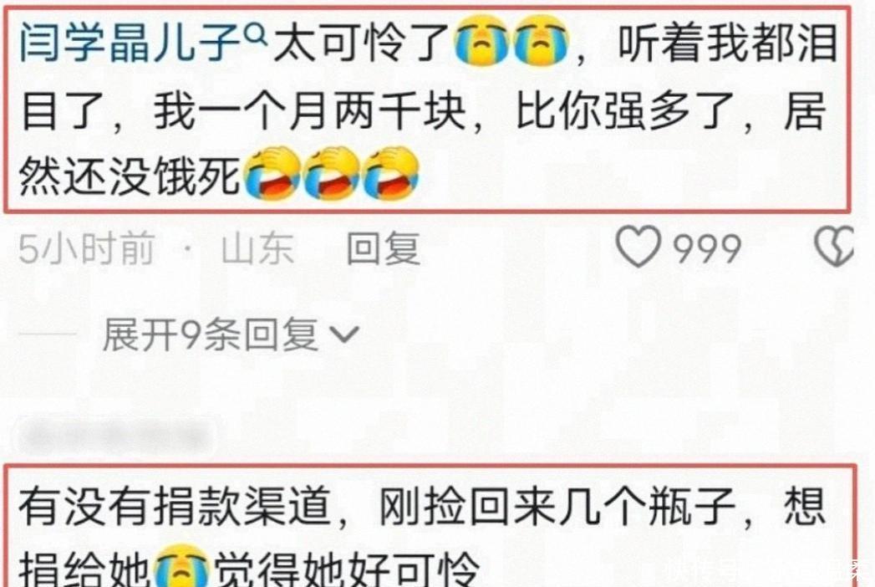Click the search magnifier icon beside 闫学晶儿子
Image resolution: width=875 pixels, height=587 pixels.
pos(257,35)
